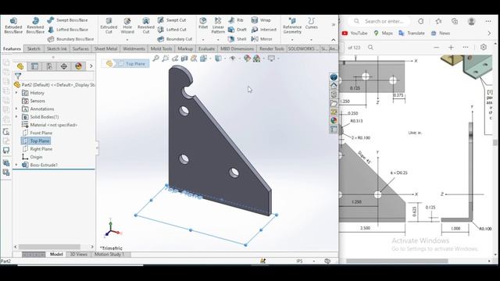The height and width of the screenshot is (281, 500).
Task: Switch to the Evaluate tab
Action: coord(206,48)
